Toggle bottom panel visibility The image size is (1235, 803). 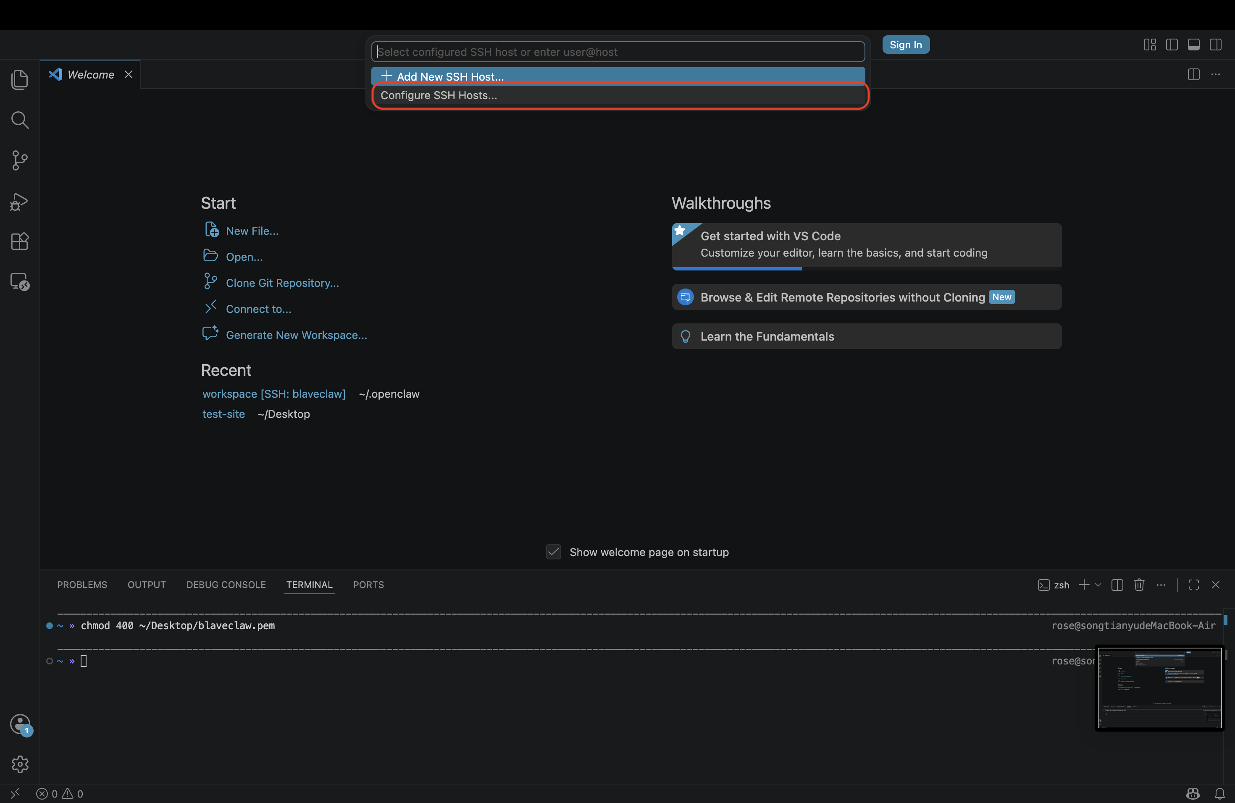[1193, 45]
